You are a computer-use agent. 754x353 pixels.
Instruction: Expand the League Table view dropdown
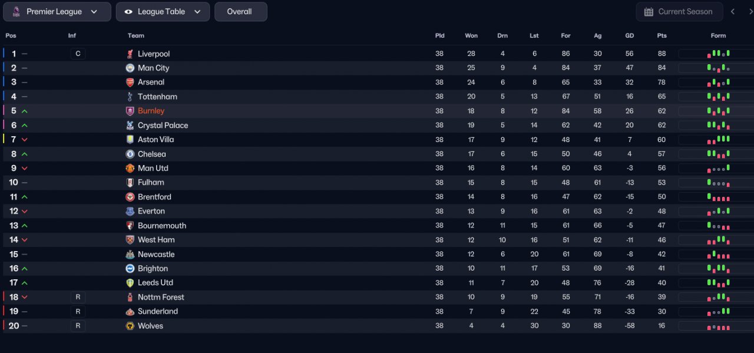point(163,12)
